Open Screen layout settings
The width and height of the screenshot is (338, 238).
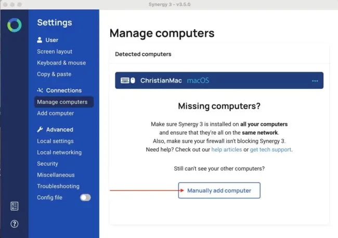pyautogui.click(x=55, y=51)
